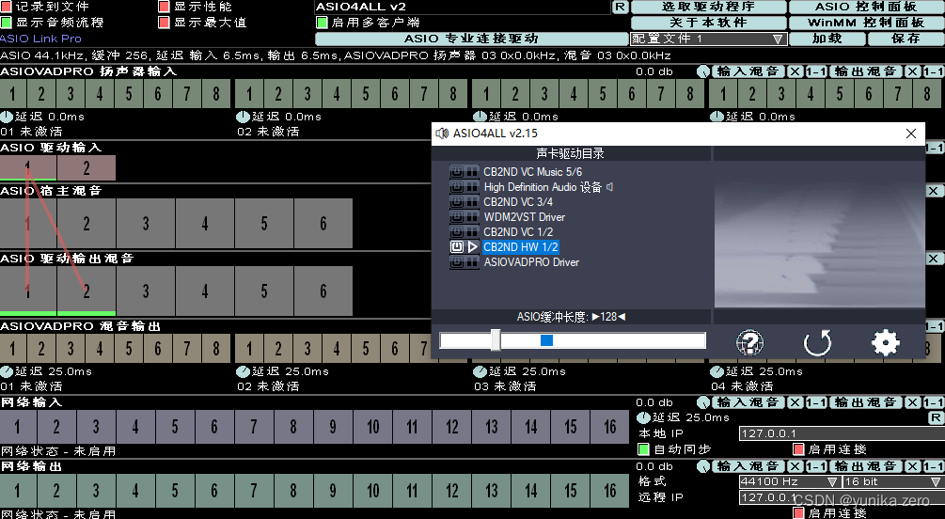Select CB2ND VC Music 5/6 in driver list

[x=533, y=172]
